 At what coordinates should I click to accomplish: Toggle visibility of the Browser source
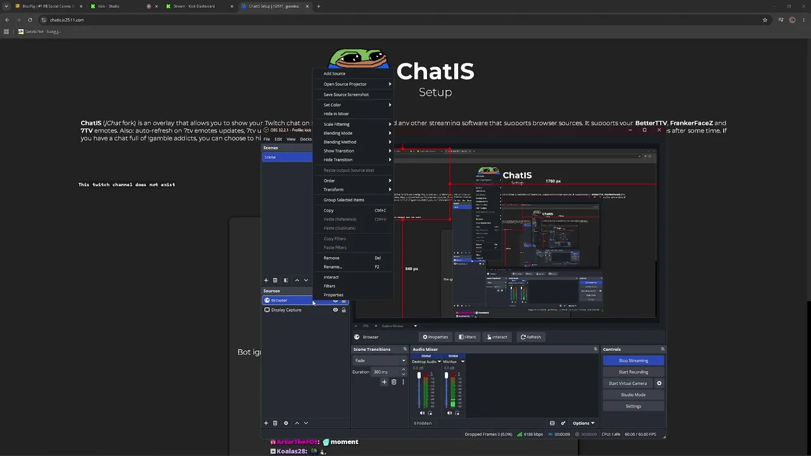335,300
